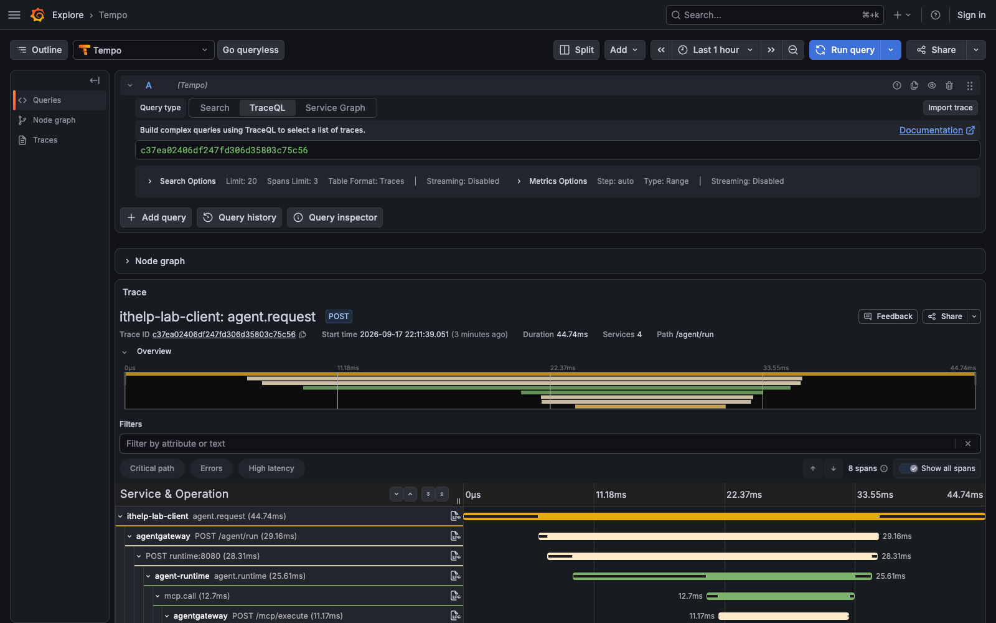Screen dimensions: 996x623
Task: Open the Tempo data source picker
Action: (144, 50)
